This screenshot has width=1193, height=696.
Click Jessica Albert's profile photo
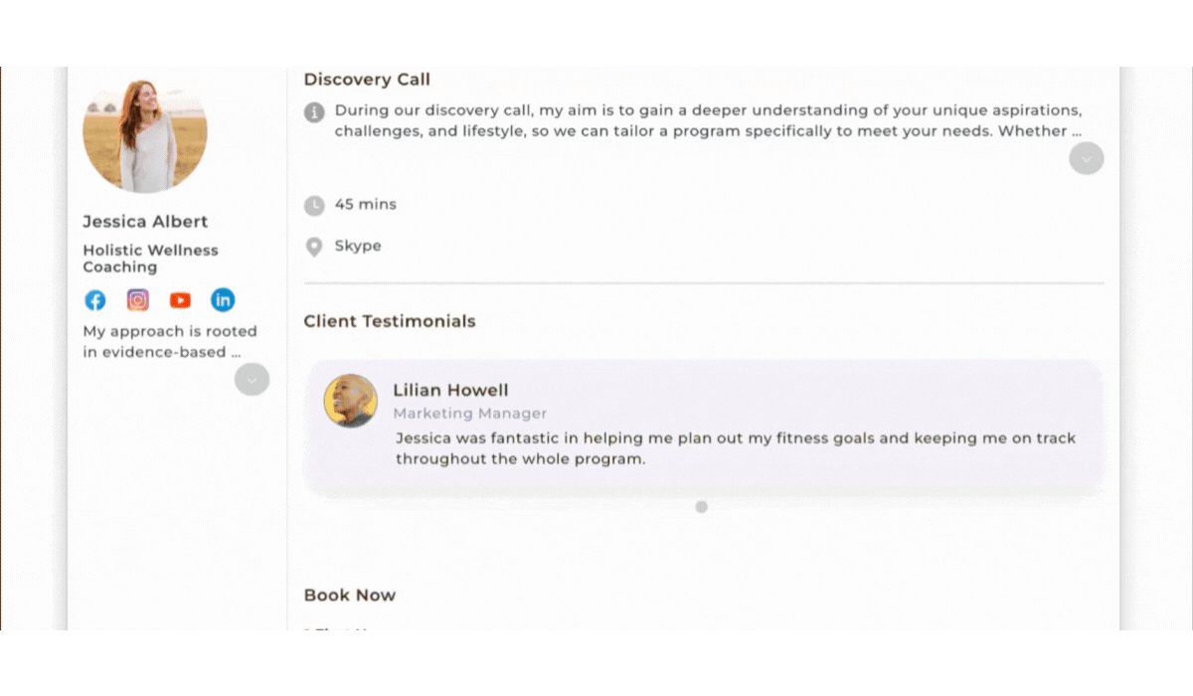145,134
